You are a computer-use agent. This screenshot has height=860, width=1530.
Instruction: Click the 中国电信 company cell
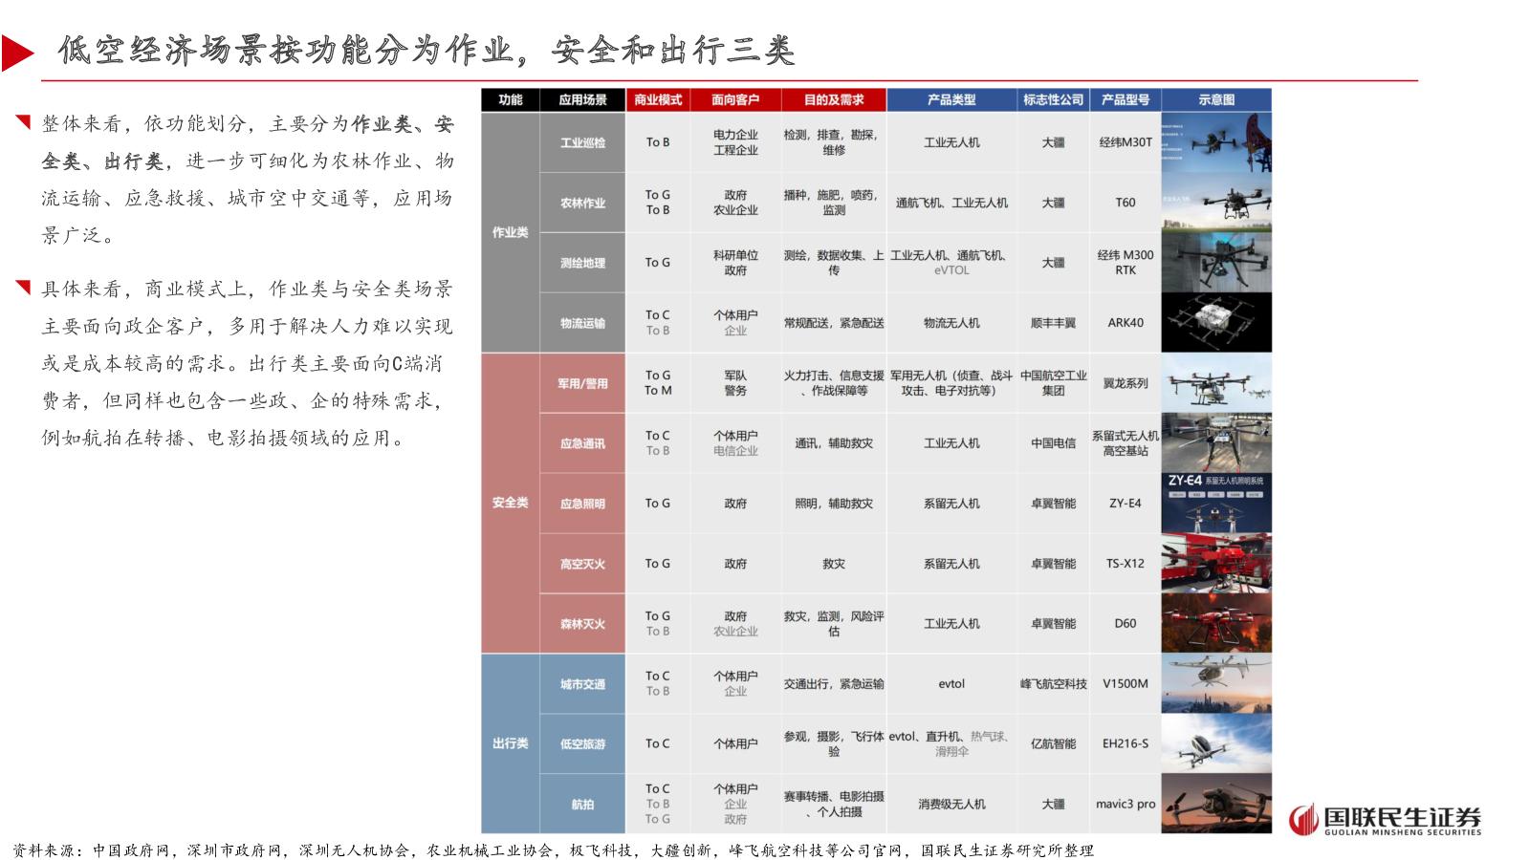pos(1053,443)
